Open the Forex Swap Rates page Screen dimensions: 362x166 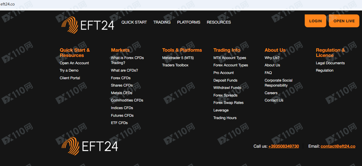(x=228, y=103)
